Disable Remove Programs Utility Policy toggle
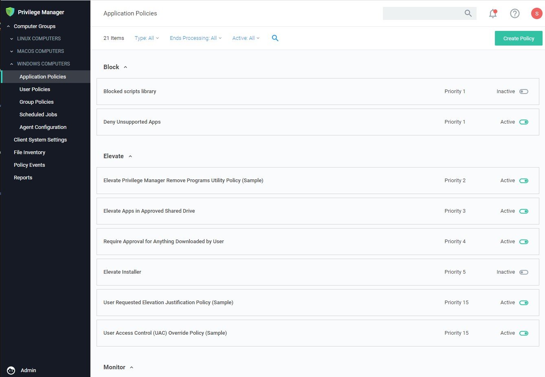 click(524, 181)
